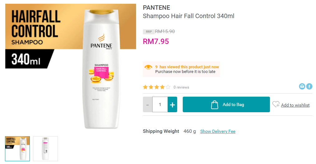This screenshot has width=316, height=164.
Task: Click the orange eye viewers icon
Action: coord(148,67)
